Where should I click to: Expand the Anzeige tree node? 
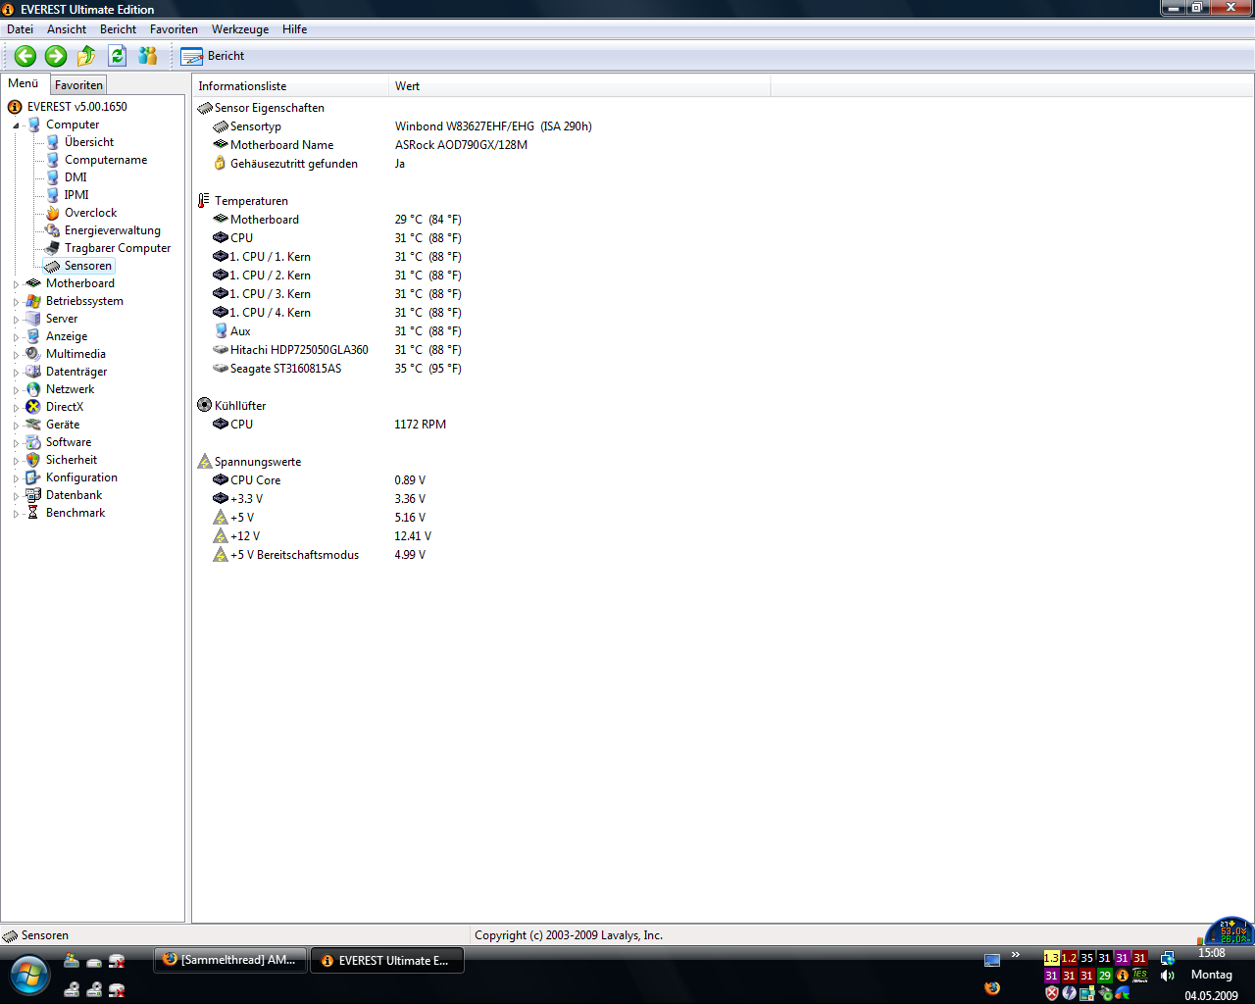[16, 337]
